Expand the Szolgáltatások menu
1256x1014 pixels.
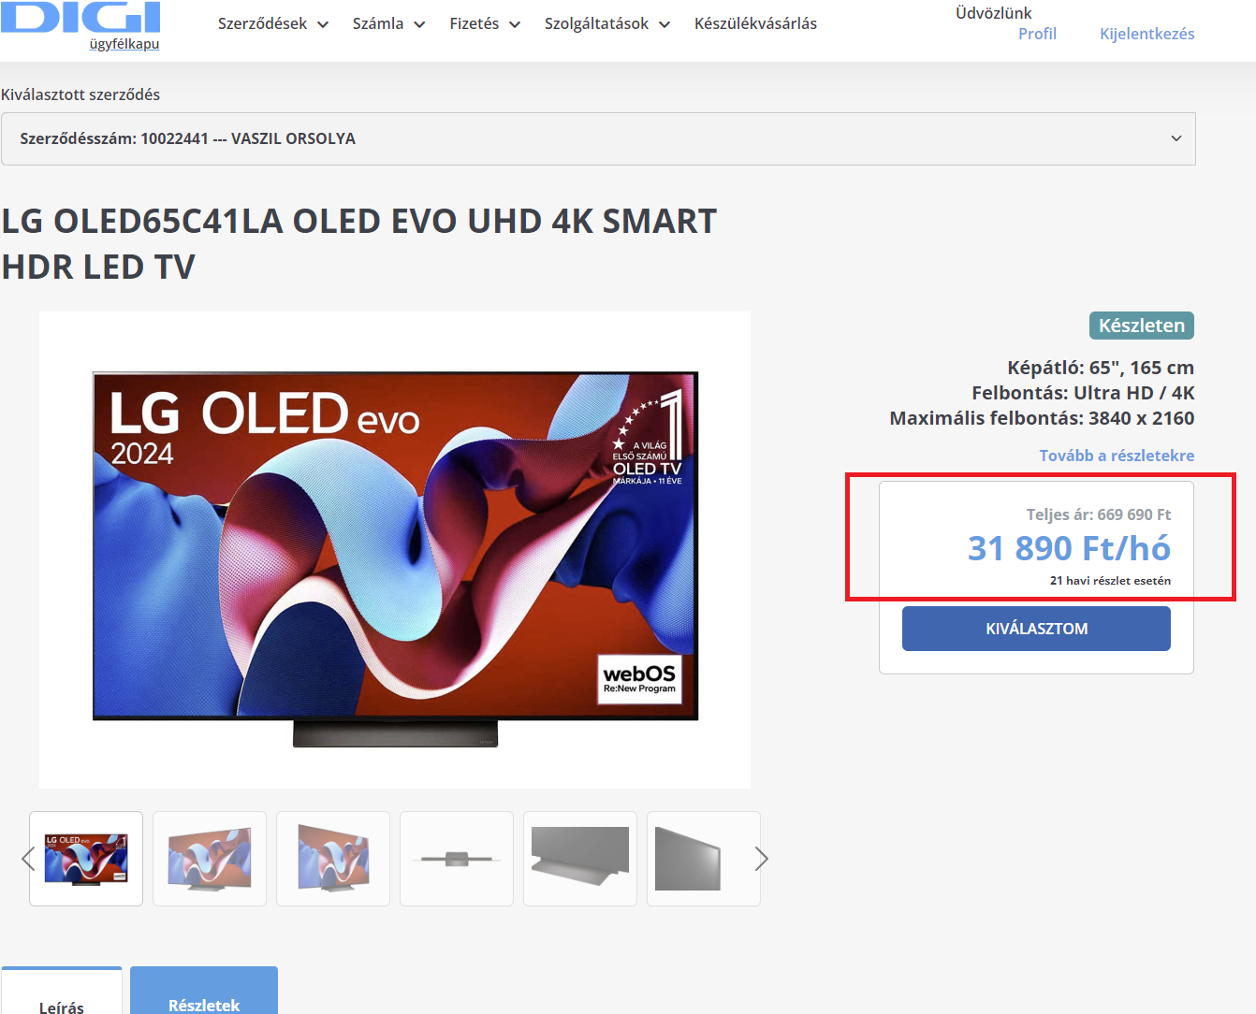point(607,23)
